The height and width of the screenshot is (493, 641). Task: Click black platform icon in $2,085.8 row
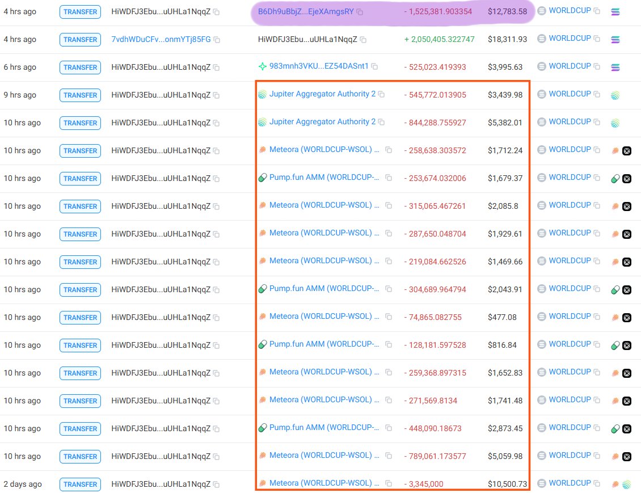tap(627, 207)
